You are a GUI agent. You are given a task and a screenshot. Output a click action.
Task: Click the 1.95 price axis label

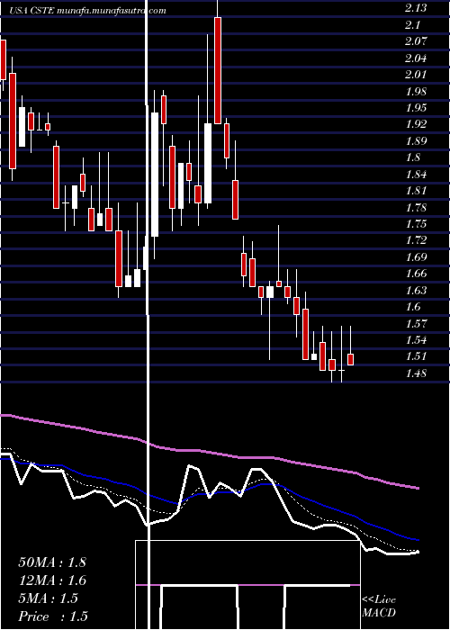click(x=416, y=108)
